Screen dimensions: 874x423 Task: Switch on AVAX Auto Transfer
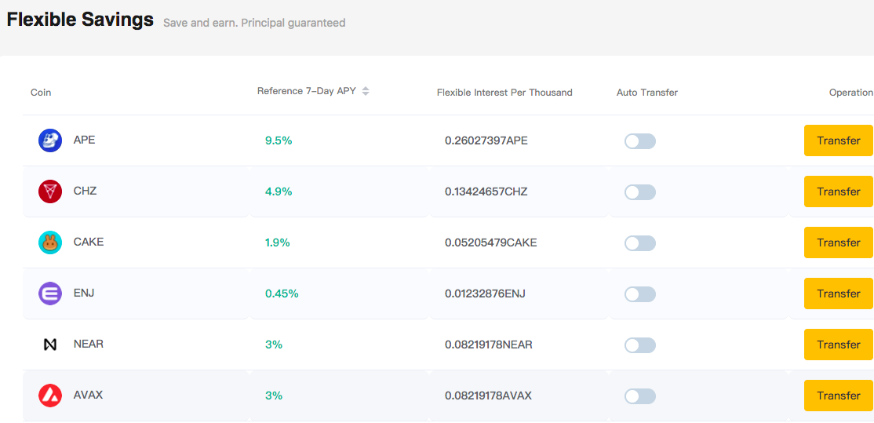click(640, 396)
